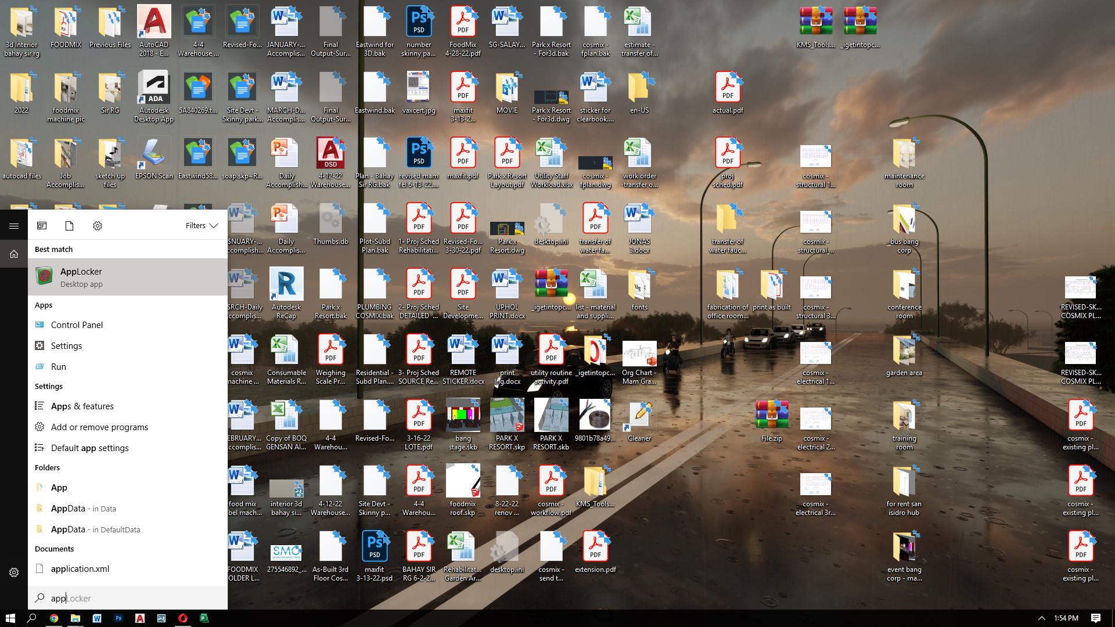The width and height of the screenshot is (1115, 627).
Task: Open the application.xml document result
Action: 80,569
